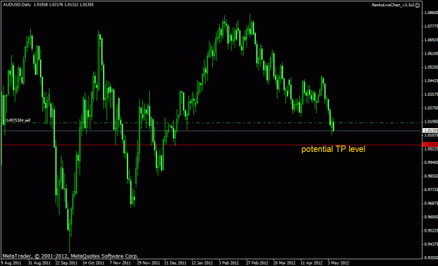Click the '31 Aug 2011' date label
The height and width of the screenshot is (266, 438).
point(39,263)
